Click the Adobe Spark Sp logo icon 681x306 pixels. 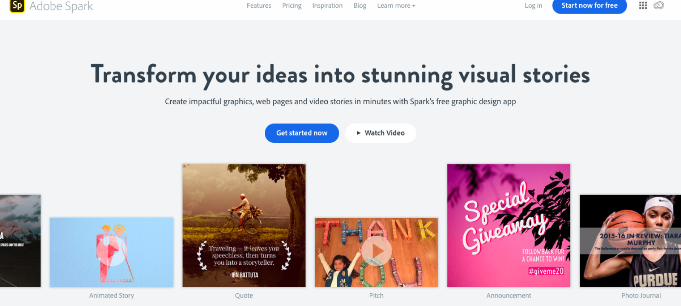pyautogui.click(x=17, y=6)
